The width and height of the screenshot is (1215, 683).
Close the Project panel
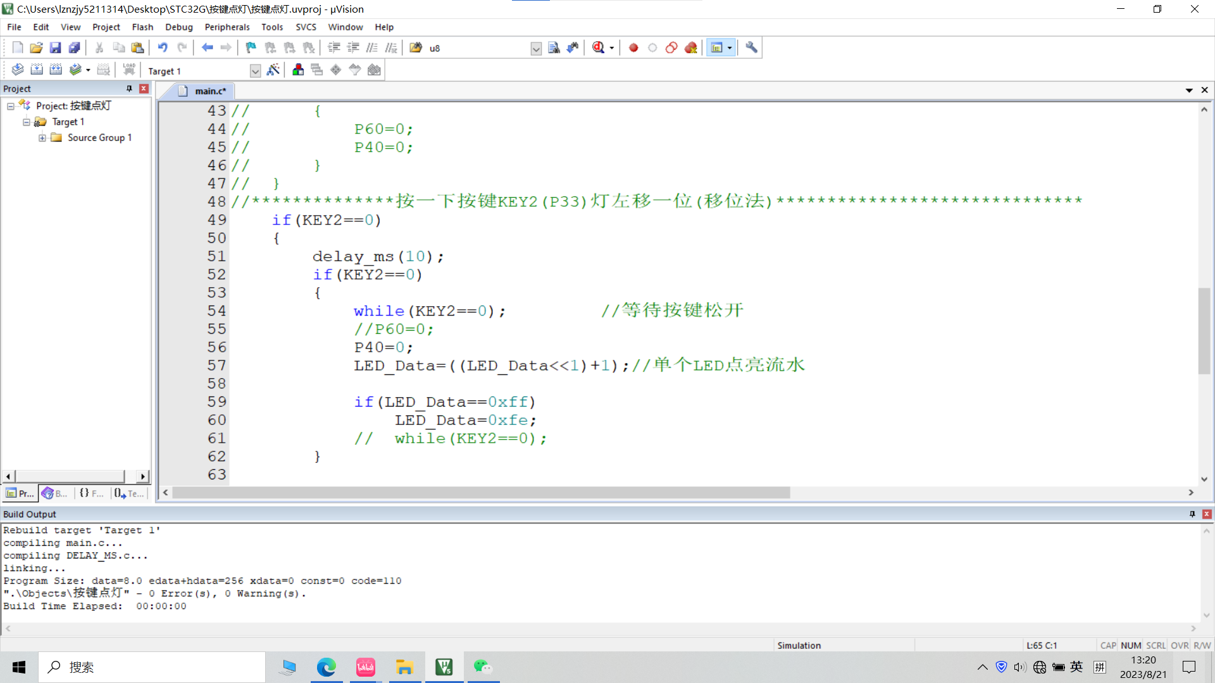click(144, 89)
